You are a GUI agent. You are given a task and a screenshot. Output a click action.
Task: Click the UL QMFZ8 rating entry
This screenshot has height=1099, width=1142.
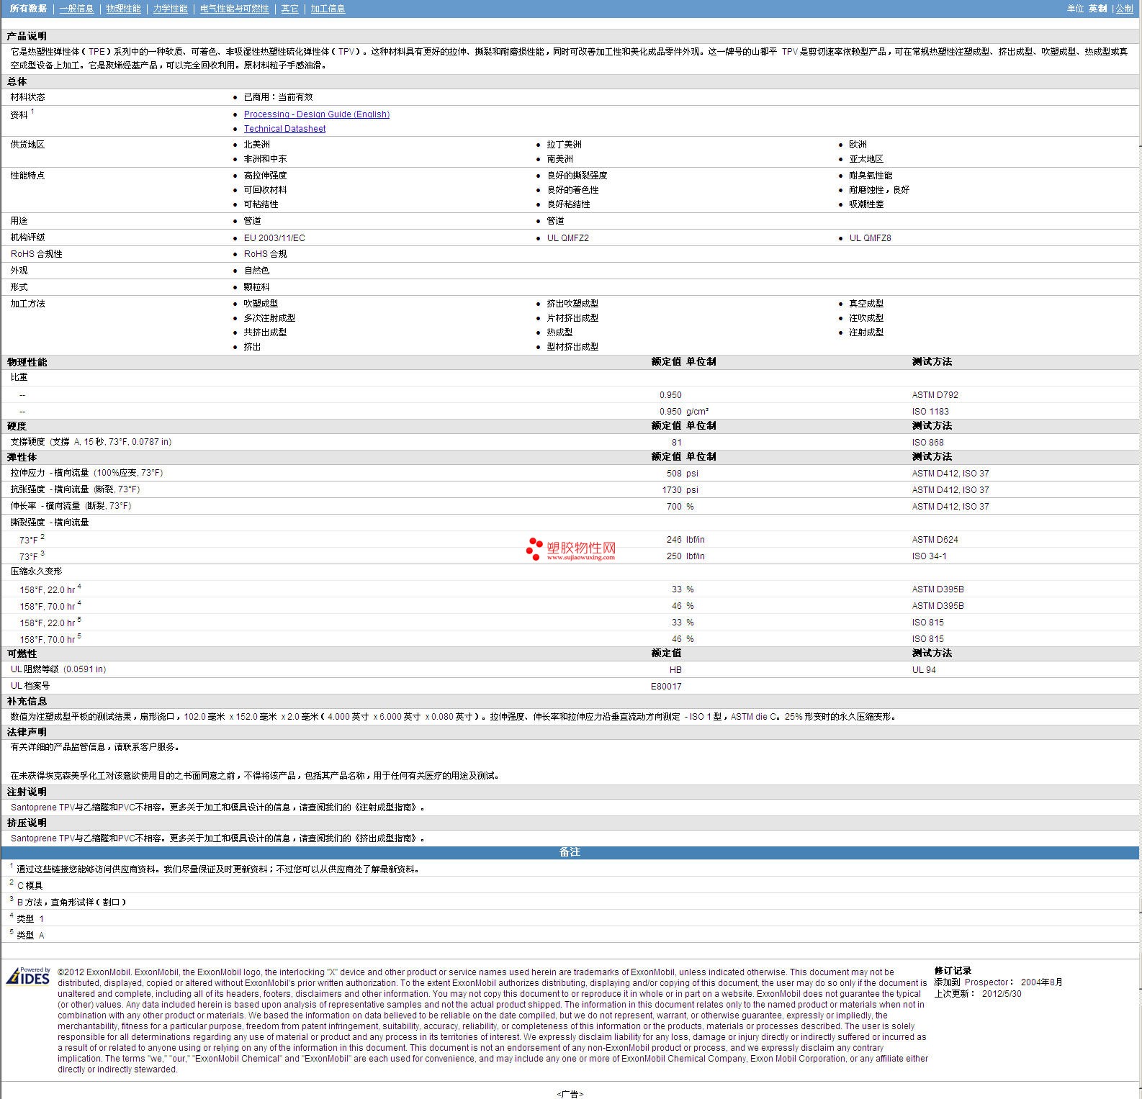point(870,238)
